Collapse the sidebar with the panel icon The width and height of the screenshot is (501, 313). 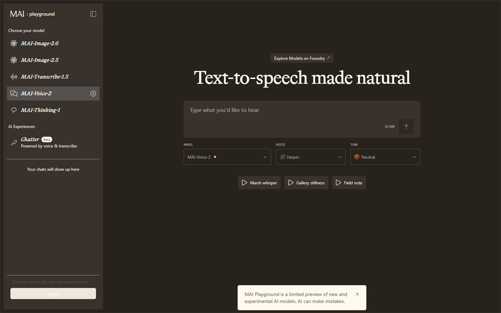tap(93, 14)
